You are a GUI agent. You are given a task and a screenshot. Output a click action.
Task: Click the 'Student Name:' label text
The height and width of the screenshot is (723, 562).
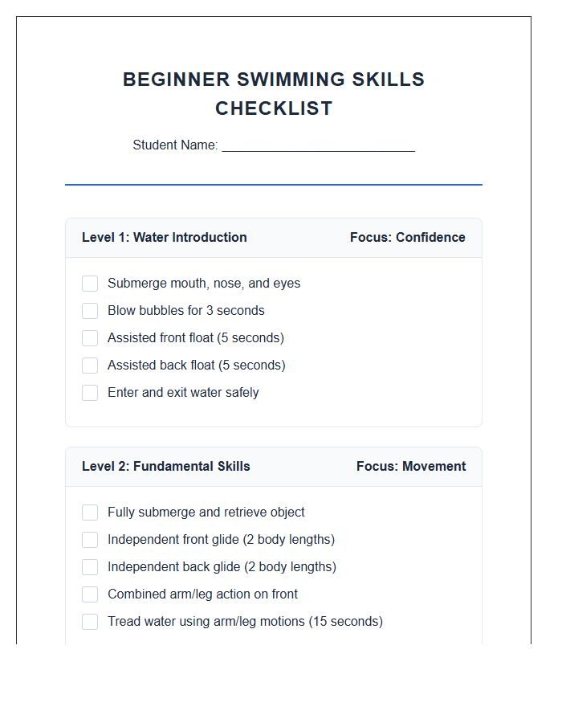pyautogui.click(x=175, y=145)
